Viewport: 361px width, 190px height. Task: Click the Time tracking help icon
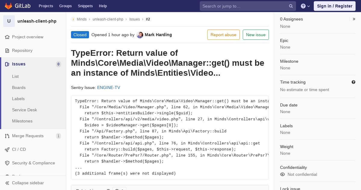tap(353, 82)
